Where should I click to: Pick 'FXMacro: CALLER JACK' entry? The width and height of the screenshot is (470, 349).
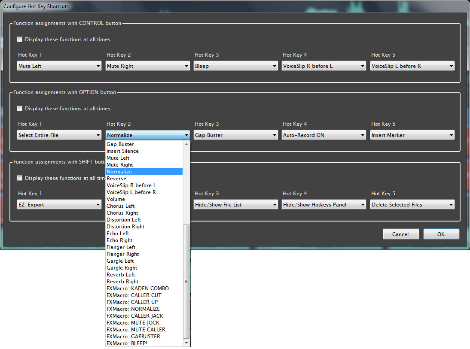click(144, 316)
